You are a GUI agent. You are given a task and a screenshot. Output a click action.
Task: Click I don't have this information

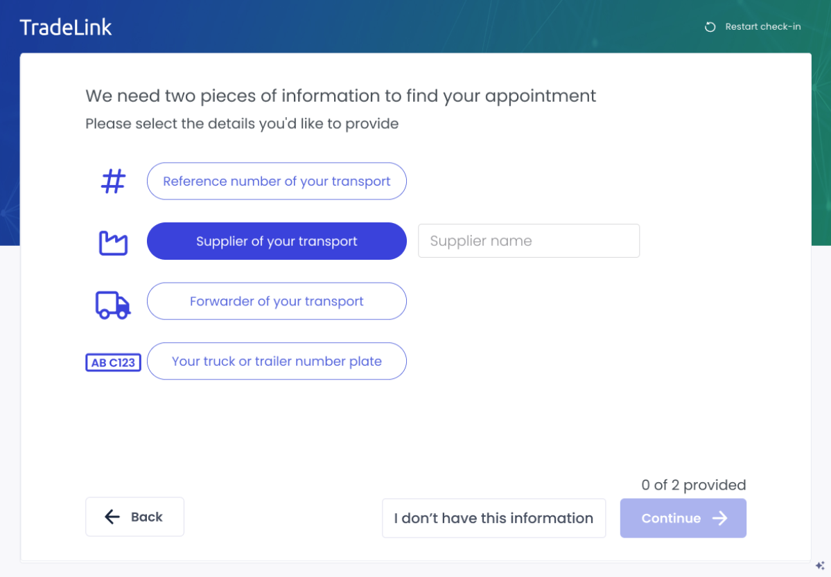click(493, 518)
